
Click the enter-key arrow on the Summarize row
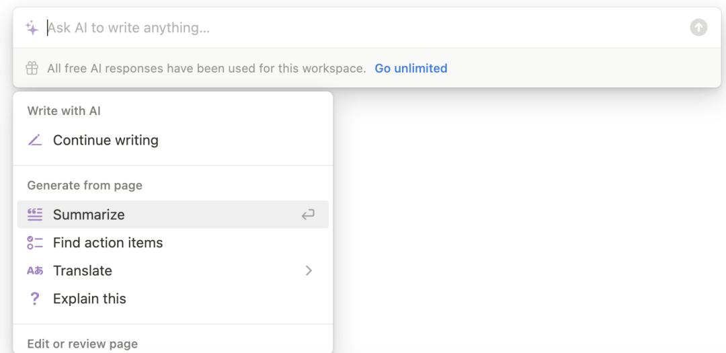pos(308,214)
